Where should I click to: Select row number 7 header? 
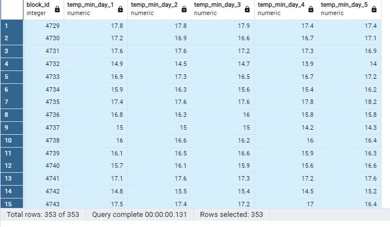tap(12, 102)
